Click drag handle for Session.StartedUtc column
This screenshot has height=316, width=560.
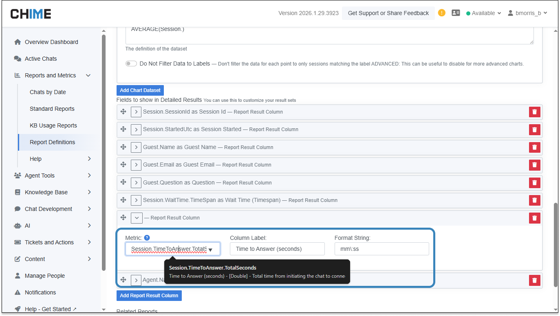pyautogui.click(x=123, y=129)
